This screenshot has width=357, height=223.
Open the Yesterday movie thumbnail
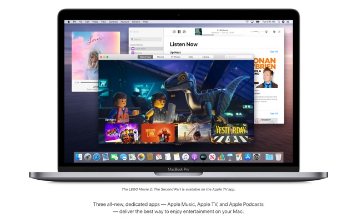[231, 133]
